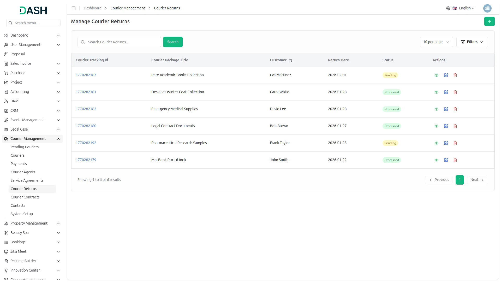This screenshot has height=282, width=501.
Task: View the Eva Martinez return details
Action: coord(436,75)
